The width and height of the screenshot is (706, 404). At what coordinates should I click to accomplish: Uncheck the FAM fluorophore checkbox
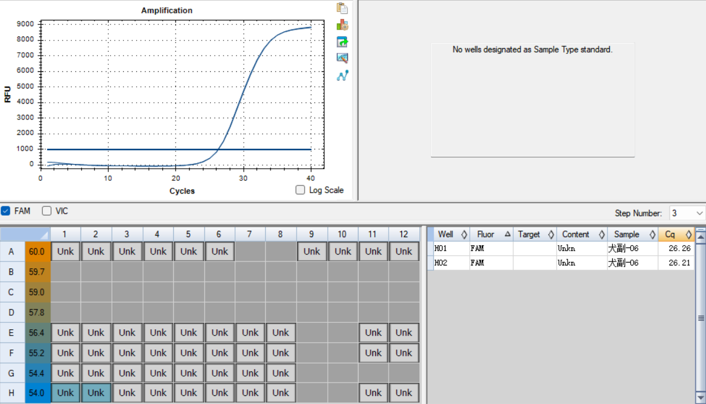pyautogui.click(x=5, y=211)
